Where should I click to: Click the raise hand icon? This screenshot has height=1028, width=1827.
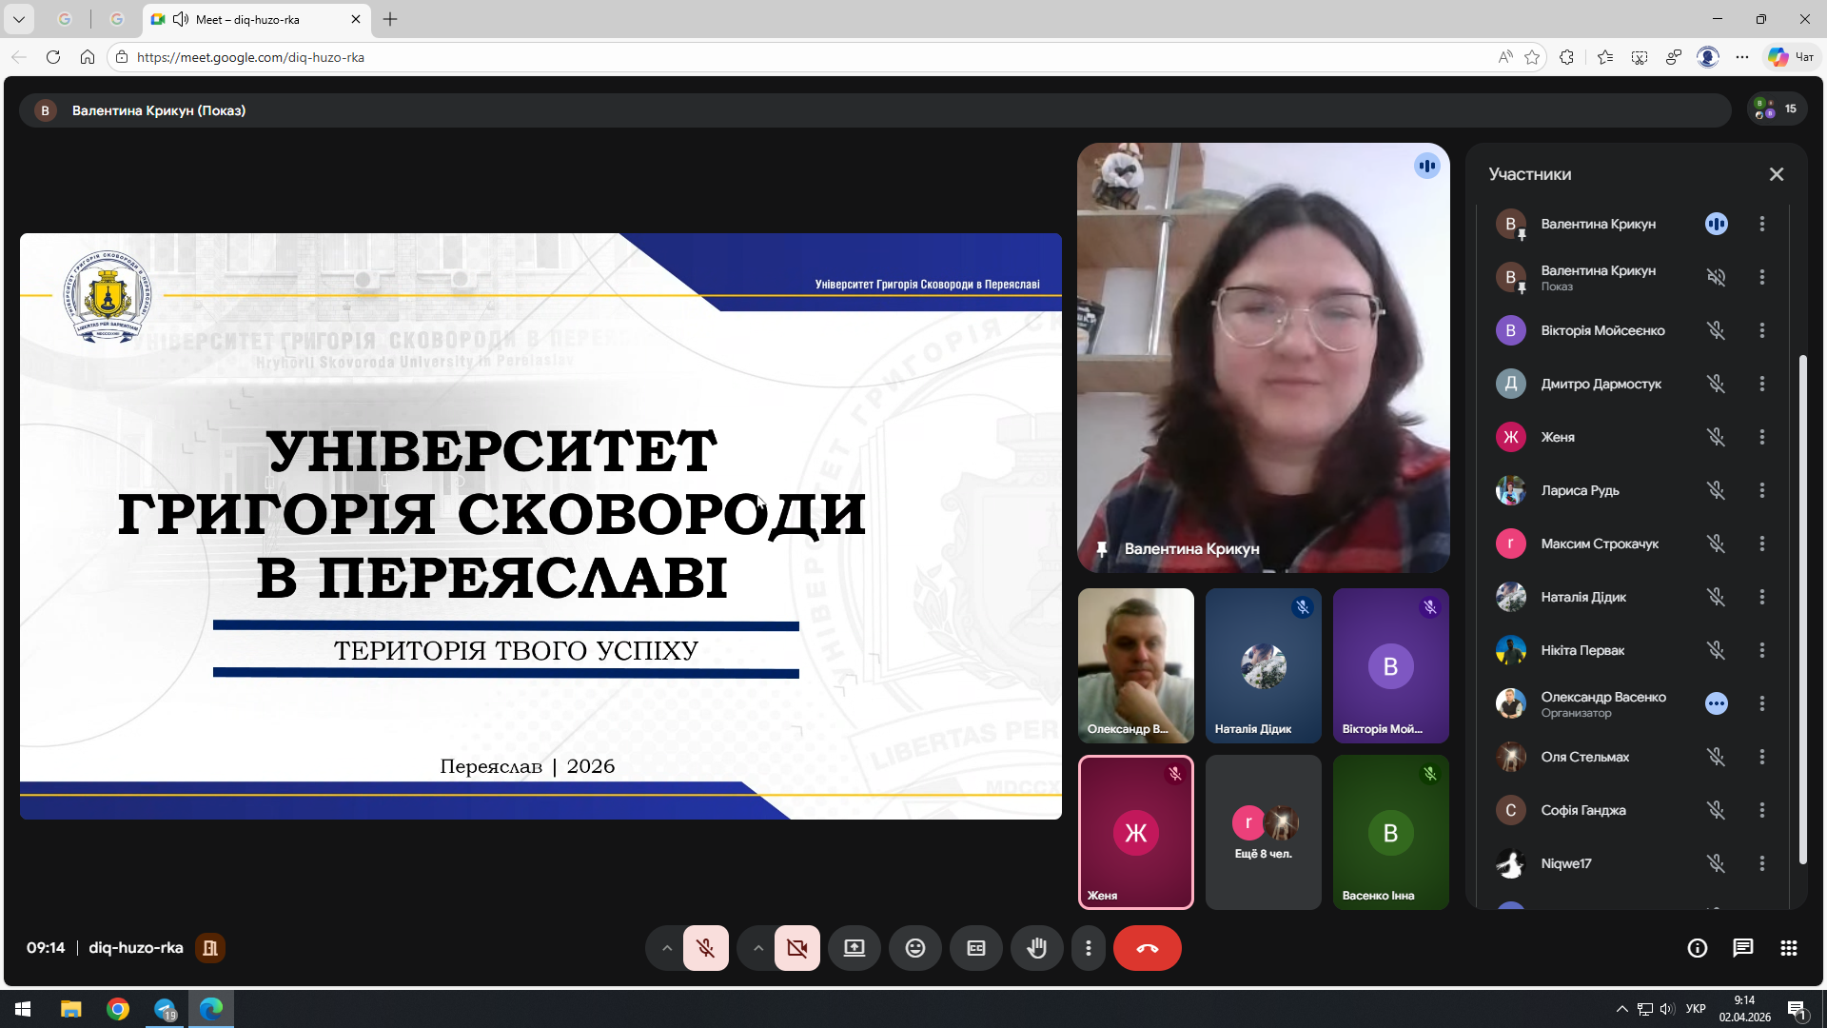point(1036,948)
